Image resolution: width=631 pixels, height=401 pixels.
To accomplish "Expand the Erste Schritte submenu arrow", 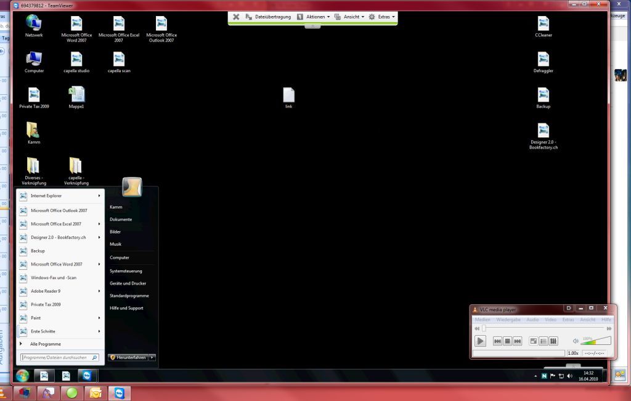I will (99, 331).
